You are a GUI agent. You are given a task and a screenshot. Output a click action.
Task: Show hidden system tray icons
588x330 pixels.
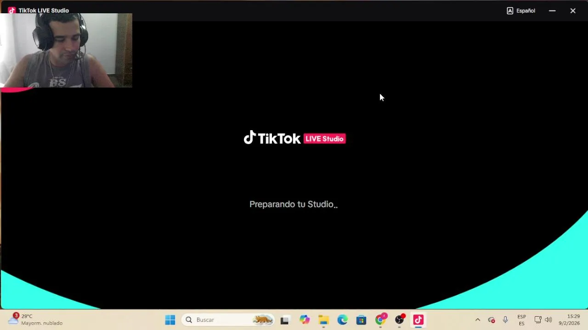[477, 320]
